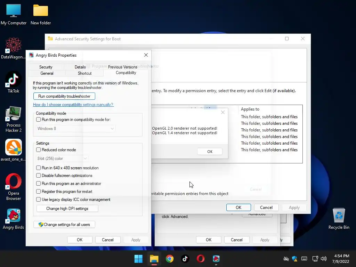Open My Computer desktop icon

[14, 15]
